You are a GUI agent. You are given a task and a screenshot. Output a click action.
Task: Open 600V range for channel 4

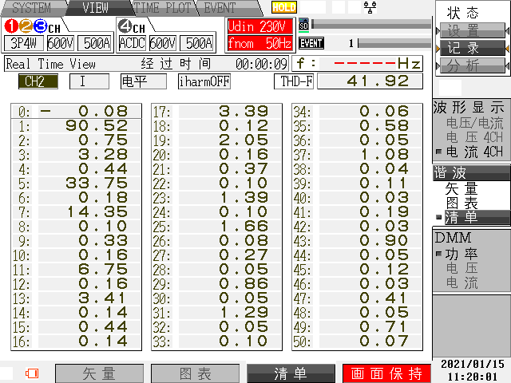163,43
